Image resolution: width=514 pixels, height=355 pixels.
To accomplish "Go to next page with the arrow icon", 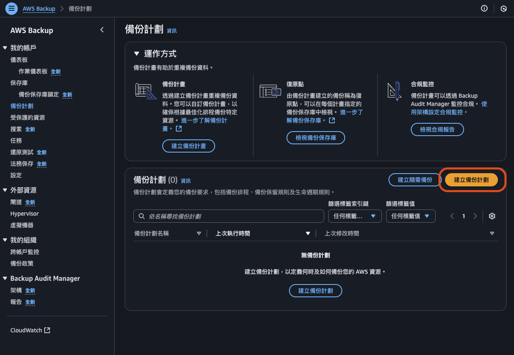I will 475,216.
